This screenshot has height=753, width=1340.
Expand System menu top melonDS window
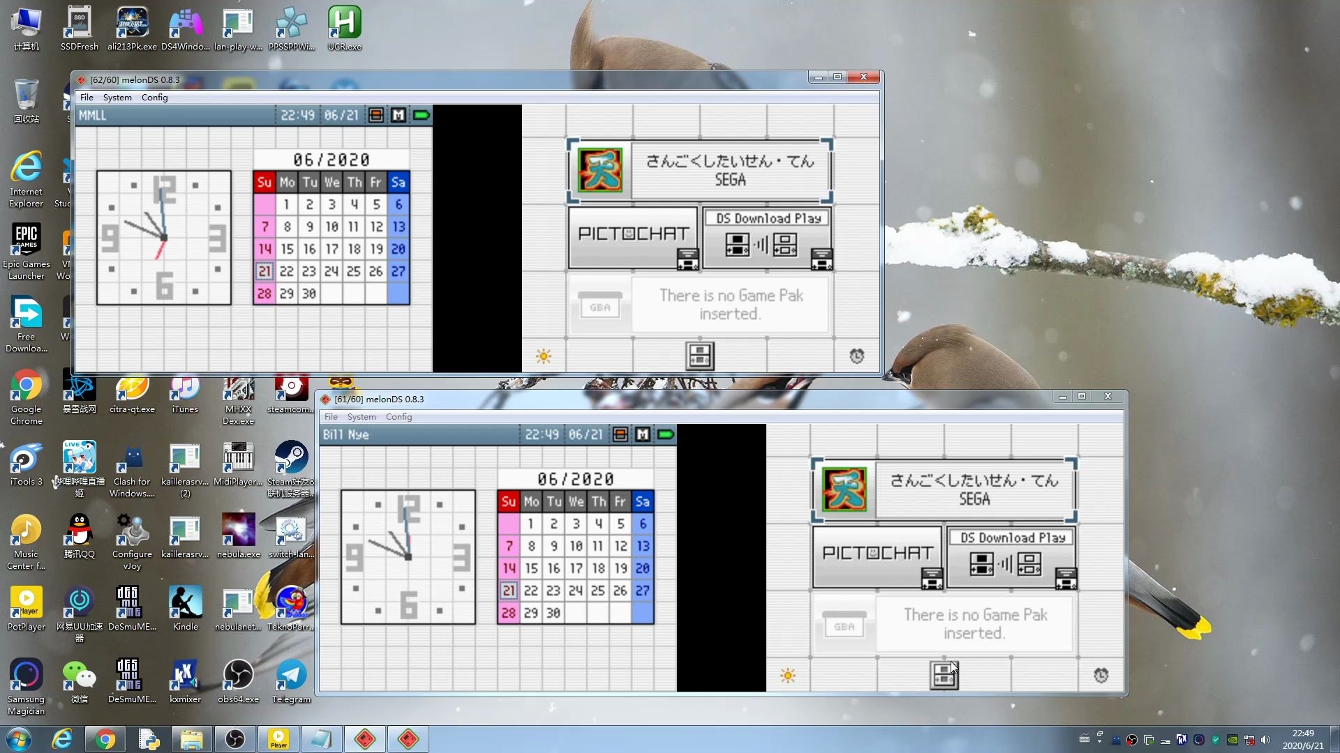[x=117, y=96]
